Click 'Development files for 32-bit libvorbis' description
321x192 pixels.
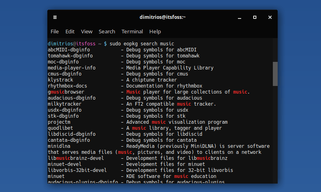179,170
